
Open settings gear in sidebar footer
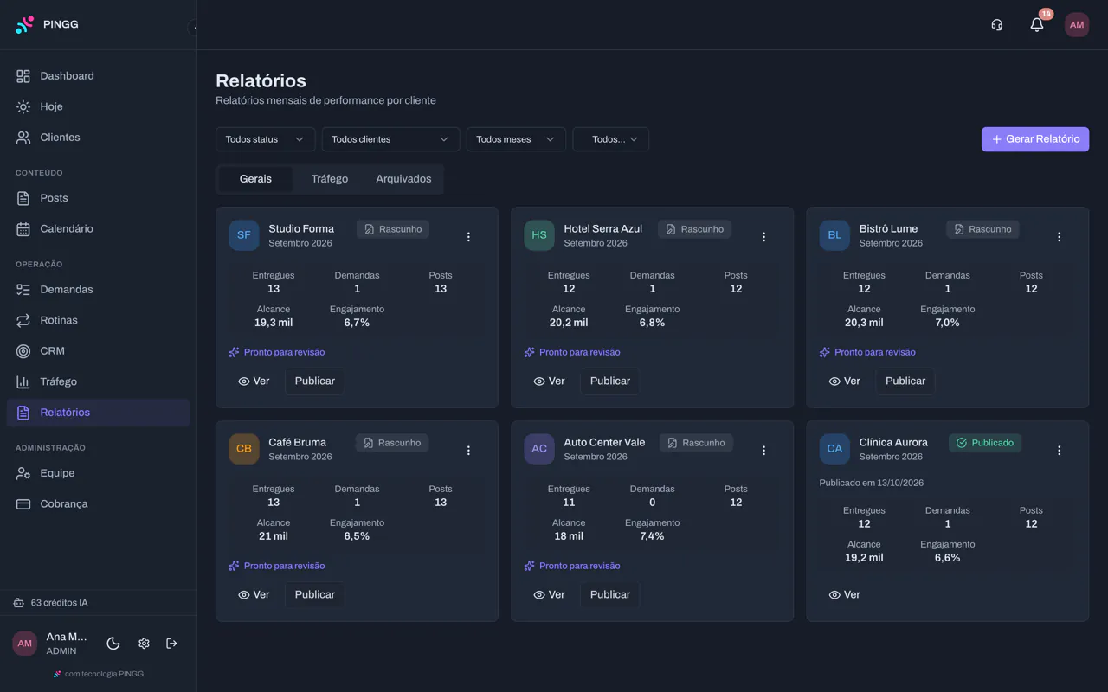(144, 644)
